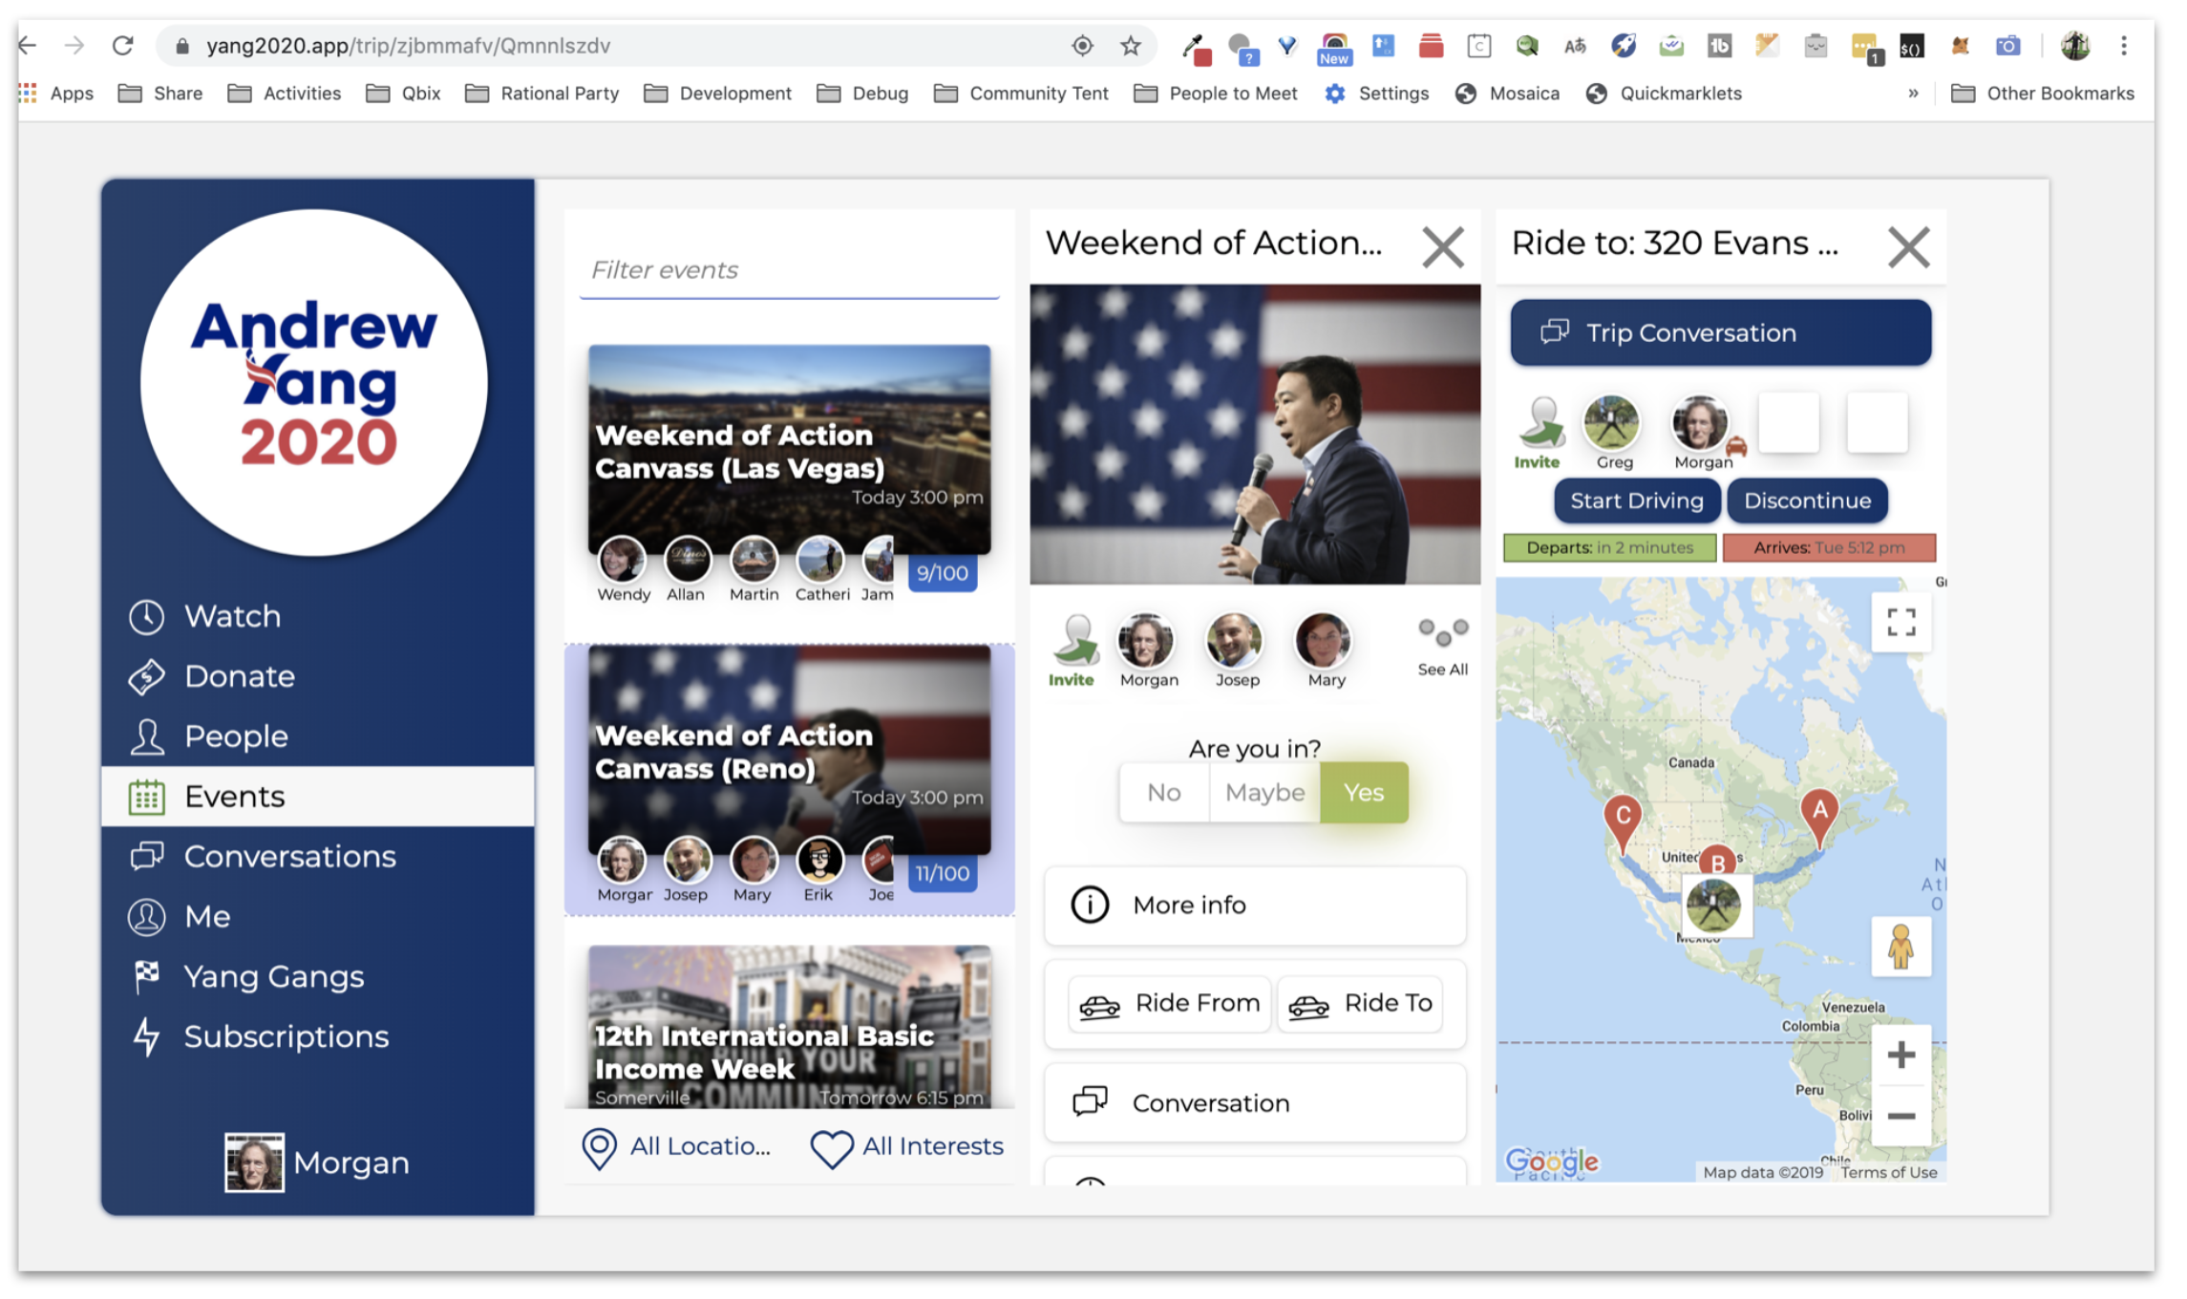The image size is (2187, 1299).
Task: Open People in sidebar menu
Action: 236,736
